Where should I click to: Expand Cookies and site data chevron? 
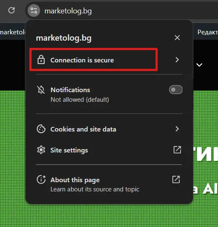[177, 129]
